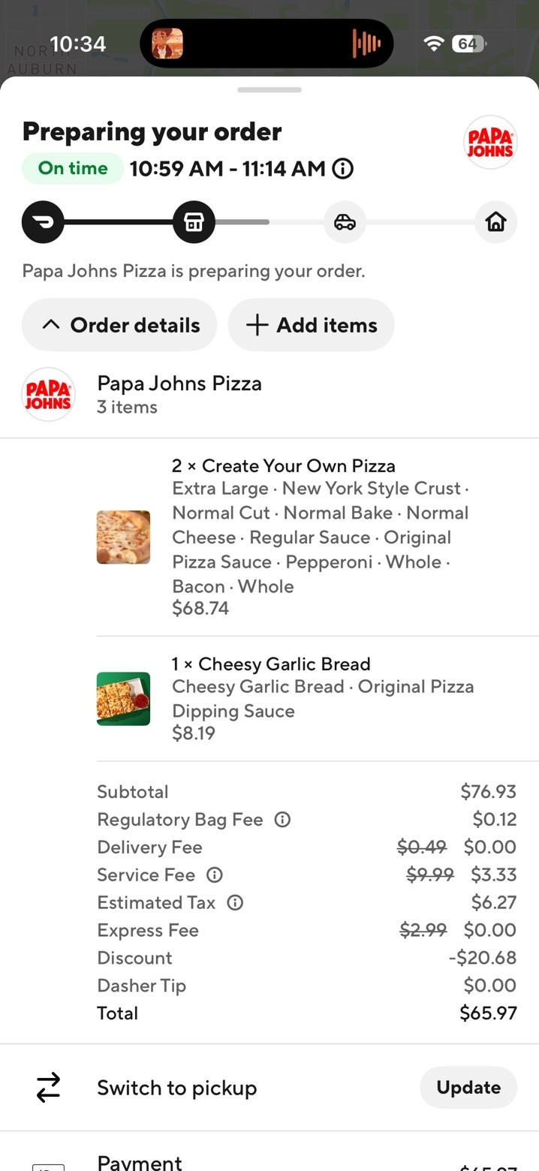
Task: Open the Create Your Own Pizza thumbnail
Action: (x=123, y=537)
